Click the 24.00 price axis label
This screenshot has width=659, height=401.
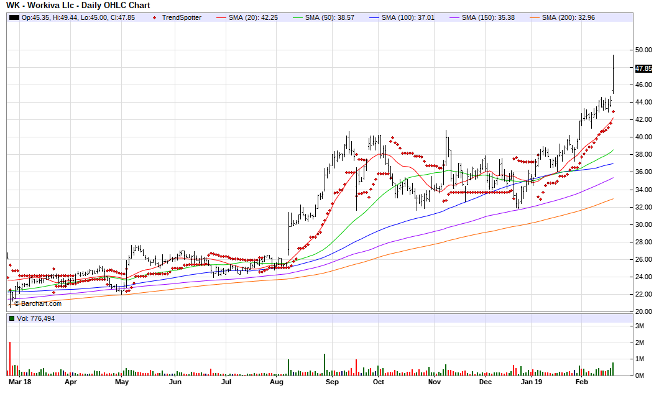tap(643, 277)
